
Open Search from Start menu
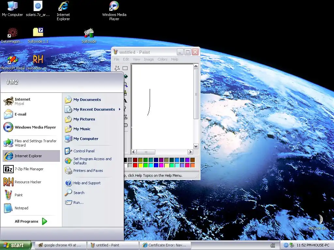93,193
